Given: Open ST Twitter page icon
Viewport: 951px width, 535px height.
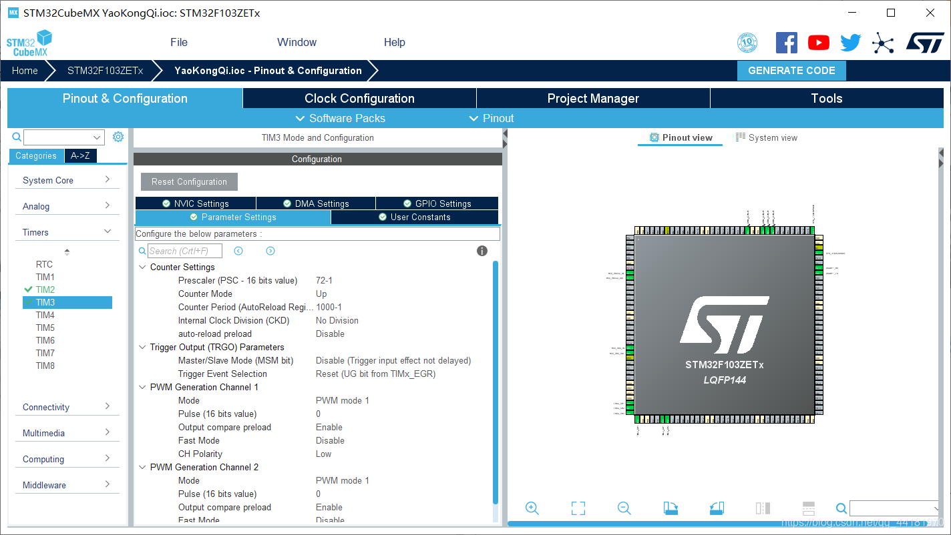Looking at the screenshot, I should click(x=851, y=43).
